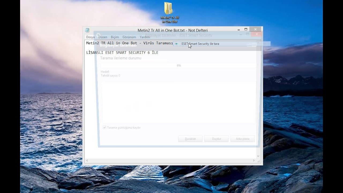
Task: Click the text line LİSANSLI ESET SMART SECURITY 6 İLE
Action: click(122, 53)
